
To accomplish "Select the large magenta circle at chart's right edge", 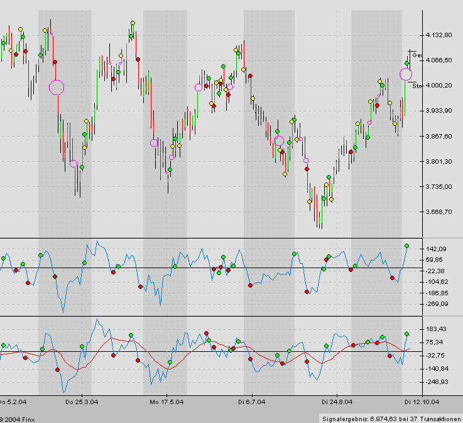I will pos(406,74).
